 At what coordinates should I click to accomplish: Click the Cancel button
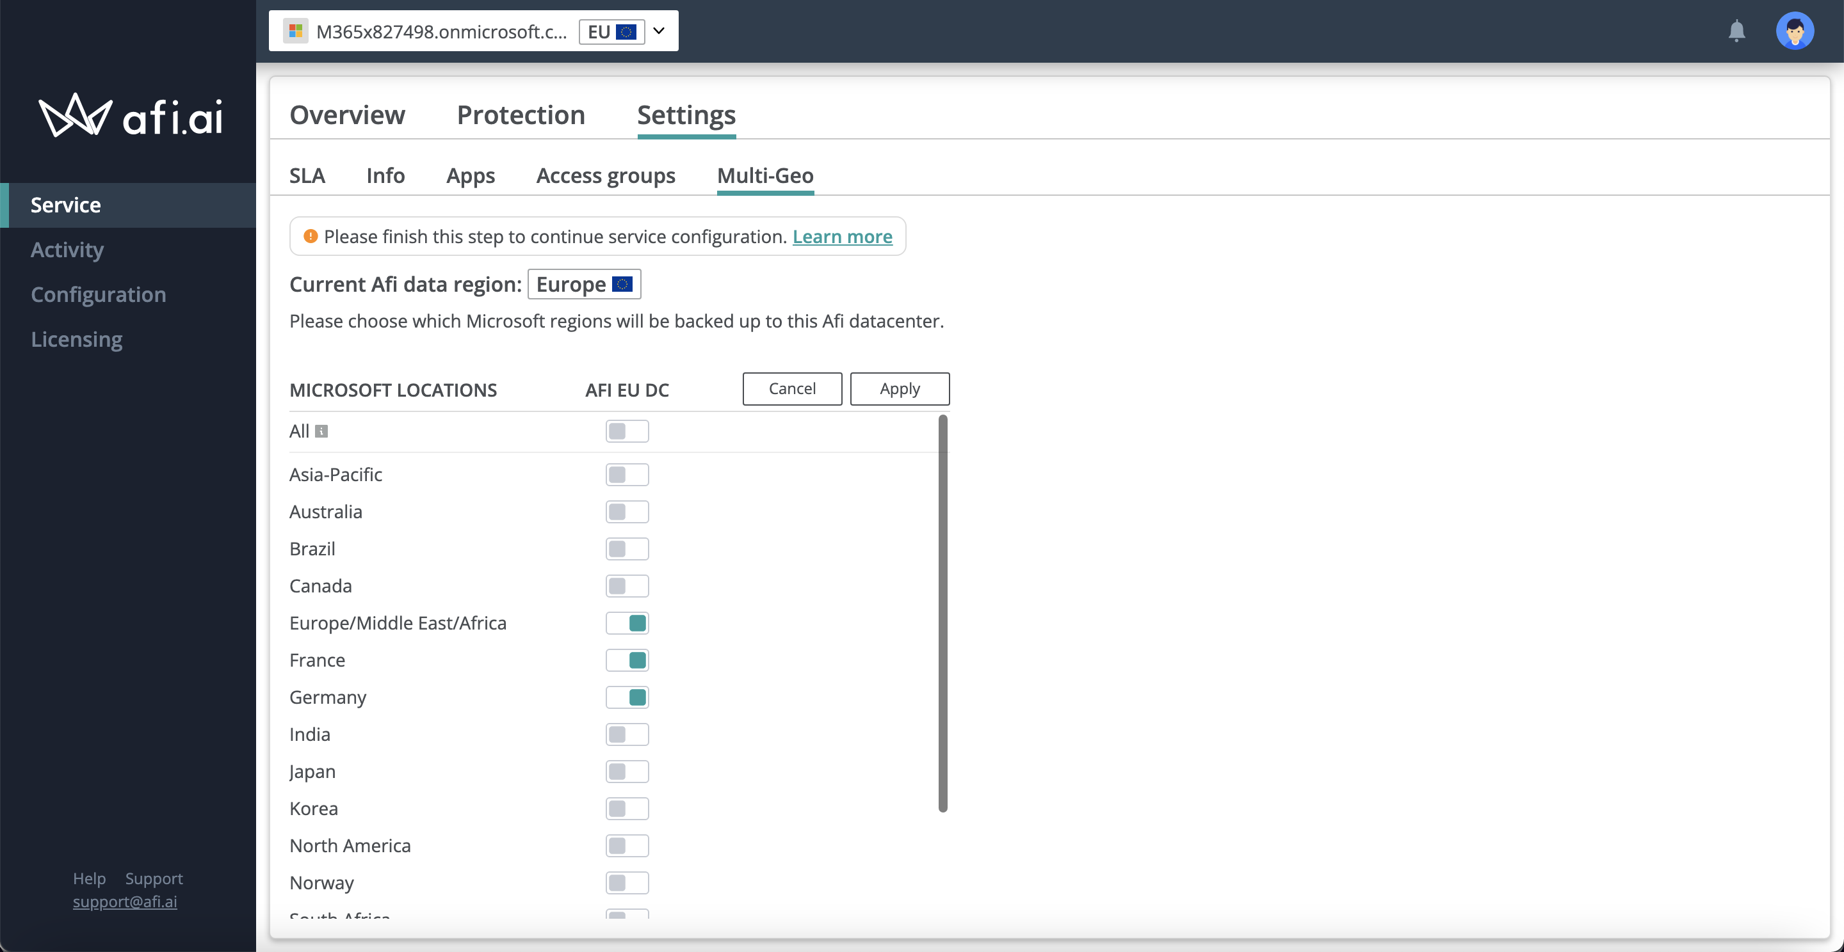click(x=792, y=388)
